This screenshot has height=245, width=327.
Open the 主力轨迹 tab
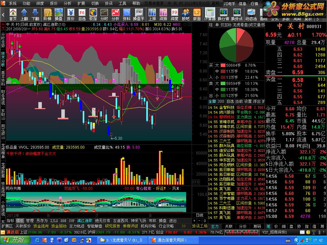(x=77, y=226)
